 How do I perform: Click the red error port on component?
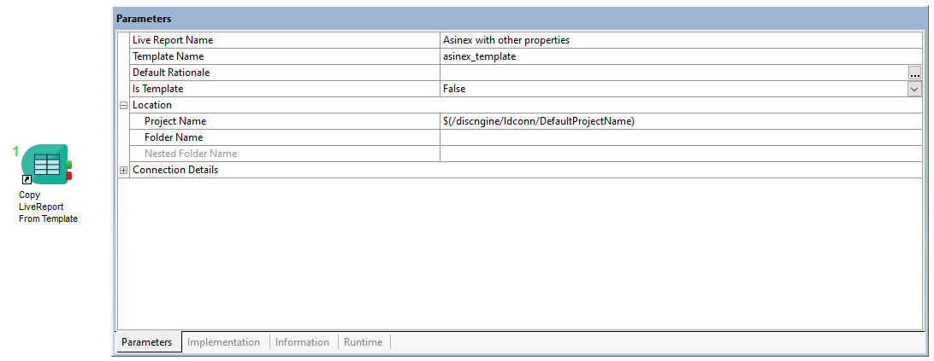pos(69,176)
